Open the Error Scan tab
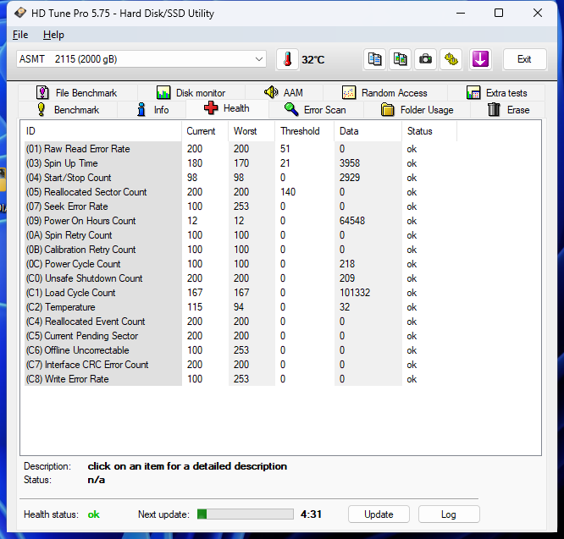 click(316, 110)
